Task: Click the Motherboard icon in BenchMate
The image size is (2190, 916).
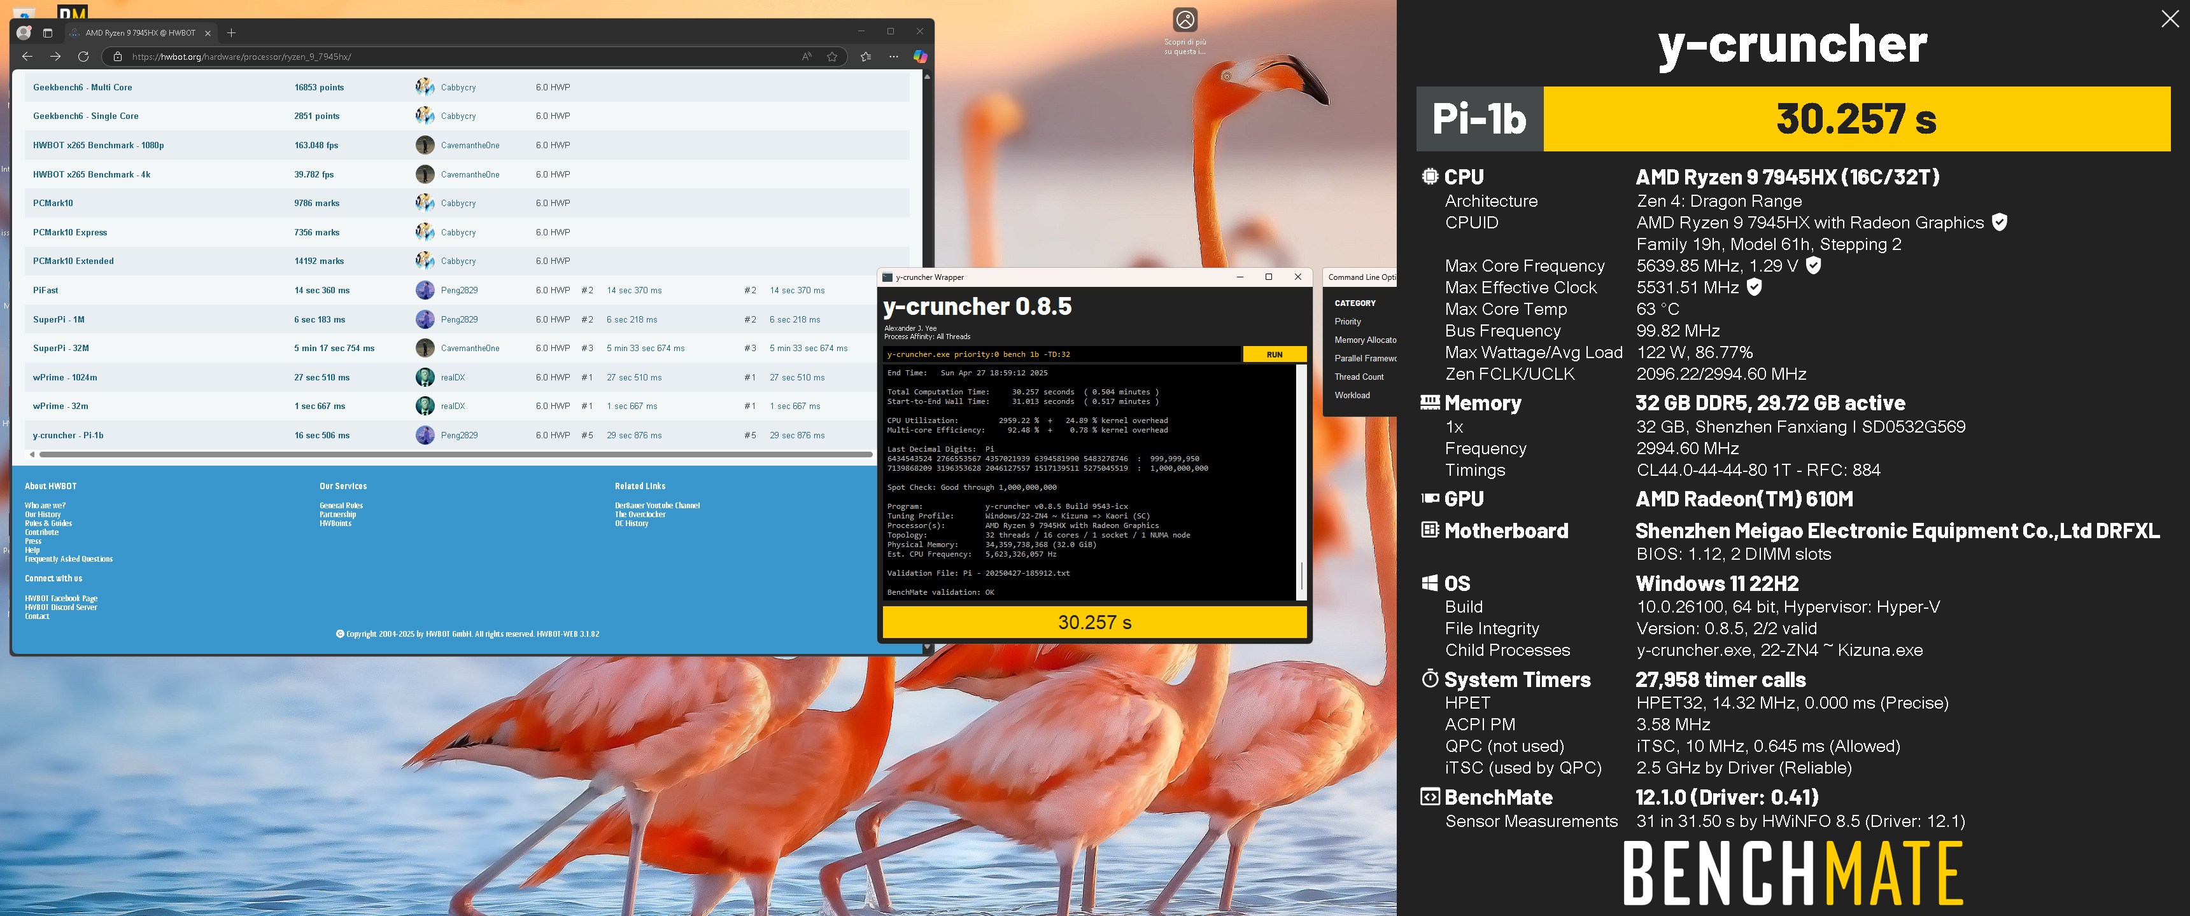Action: (x=1430, y=529)
